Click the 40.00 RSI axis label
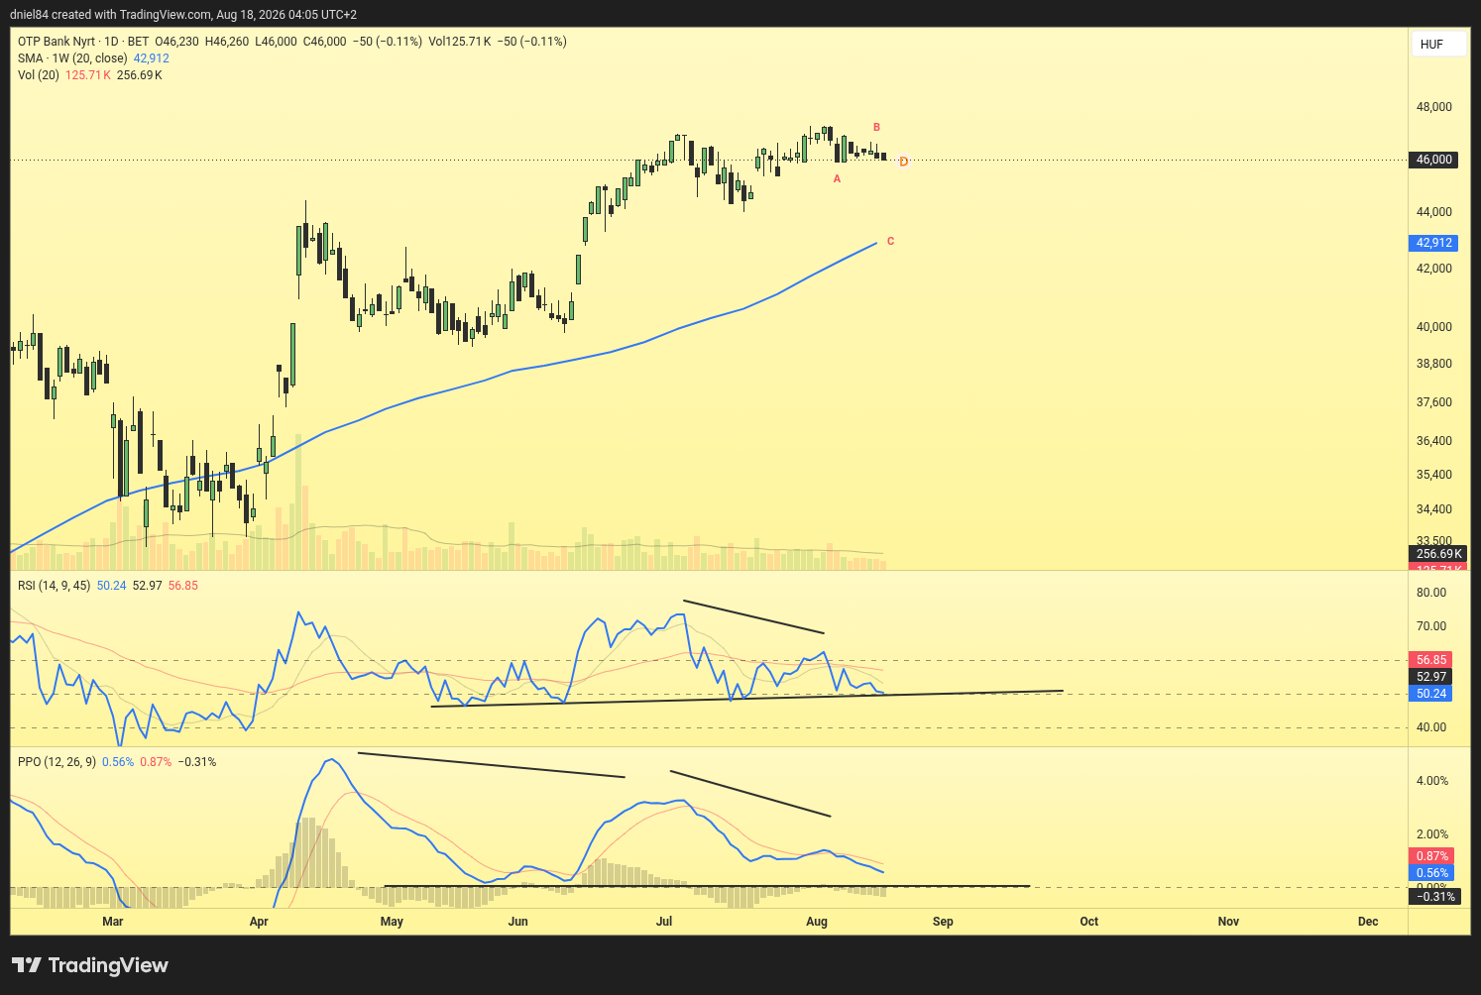 click(1431, 727)
